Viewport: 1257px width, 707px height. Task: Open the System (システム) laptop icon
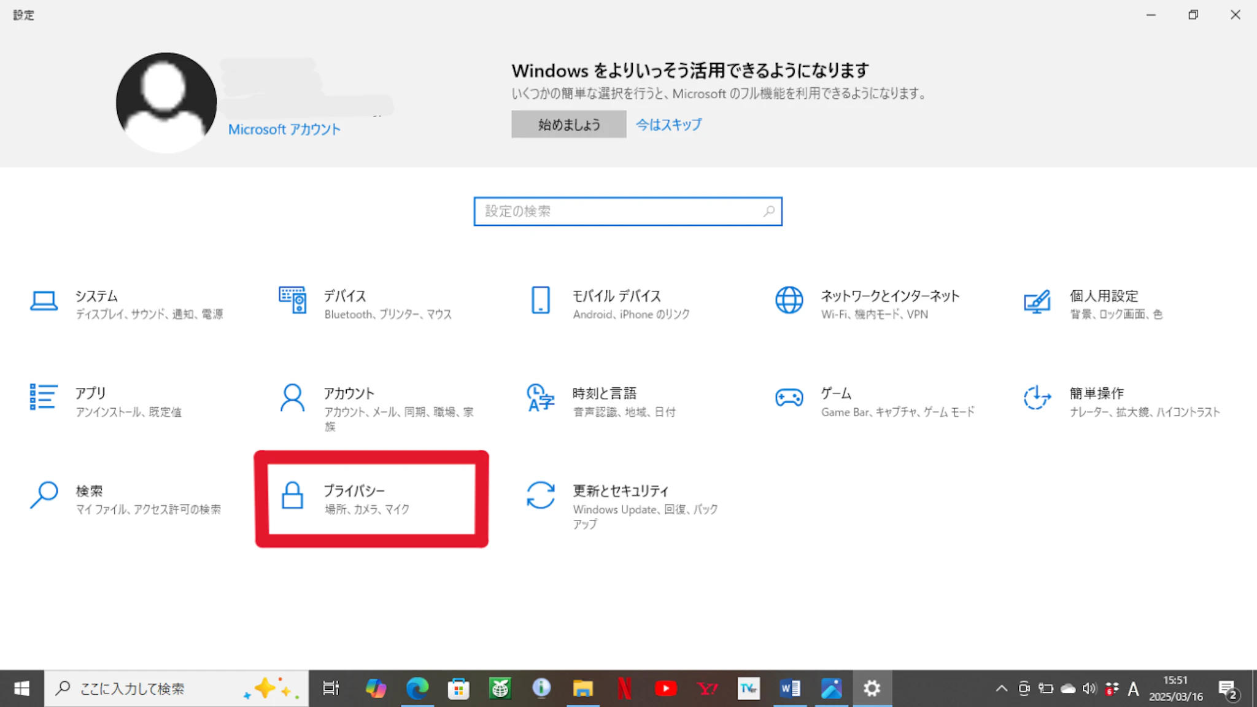click(x=44, y=301)
